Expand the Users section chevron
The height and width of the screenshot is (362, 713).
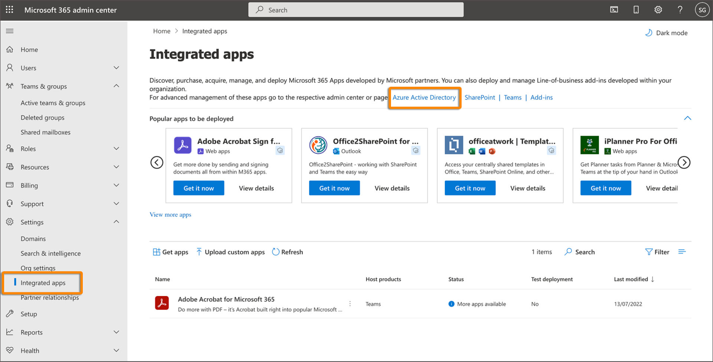pyautogui.click(x=116, y=67)
